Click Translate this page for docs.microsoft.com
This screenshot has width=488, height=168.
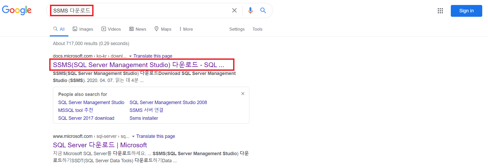(x=153, y=56)
